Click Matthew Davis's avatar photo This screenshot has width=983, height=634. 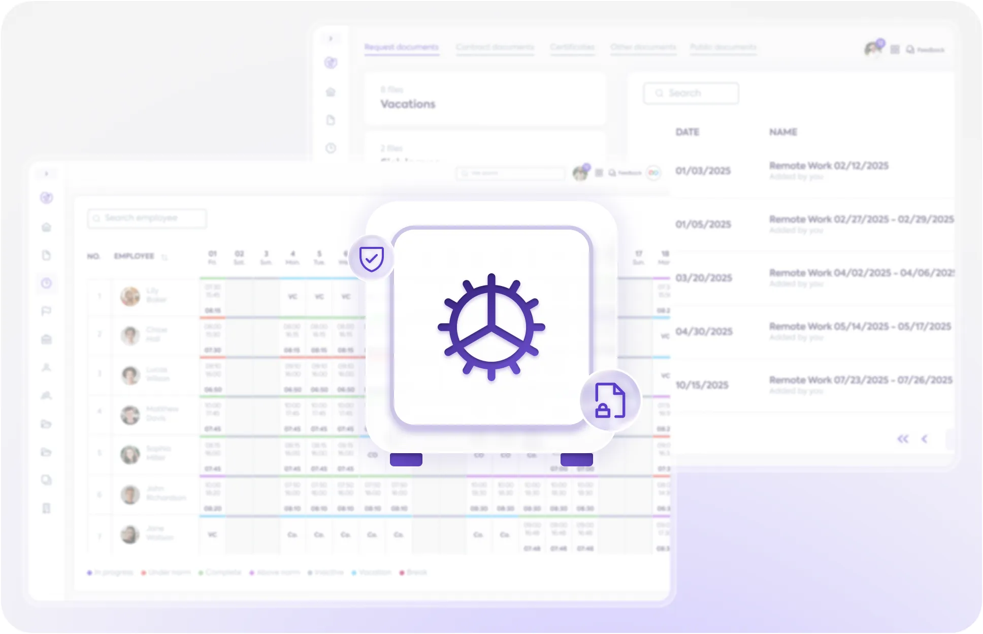tap(130, 415)
